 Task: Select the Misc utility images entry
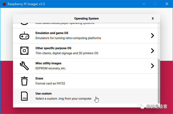tap(85, 66)
